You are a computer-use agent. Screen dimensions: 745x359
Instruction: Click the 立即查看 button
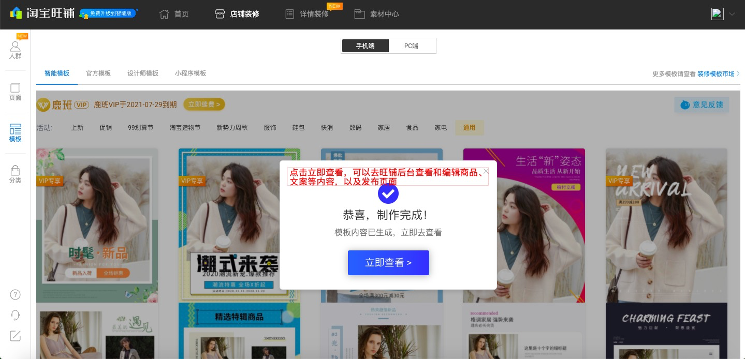tap(388, 263)
